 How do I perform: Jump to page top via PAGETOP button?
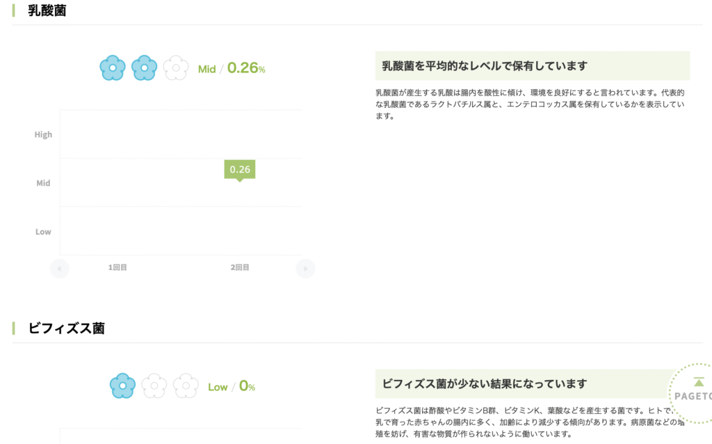[x=690, y=394]
